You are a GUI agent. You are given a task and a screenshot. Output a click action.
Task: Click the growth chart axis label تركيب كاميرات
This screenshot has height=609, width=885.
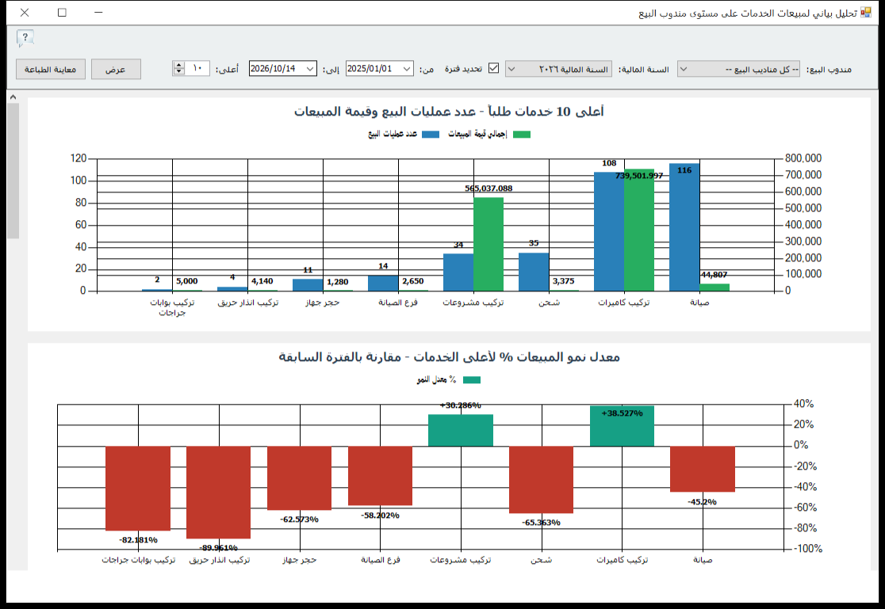(622, 560)
